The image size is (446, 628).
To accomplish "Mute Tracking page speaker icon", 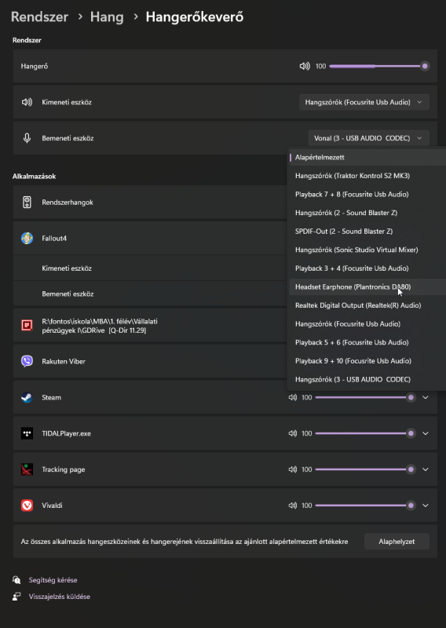I will tap(293, 469).
